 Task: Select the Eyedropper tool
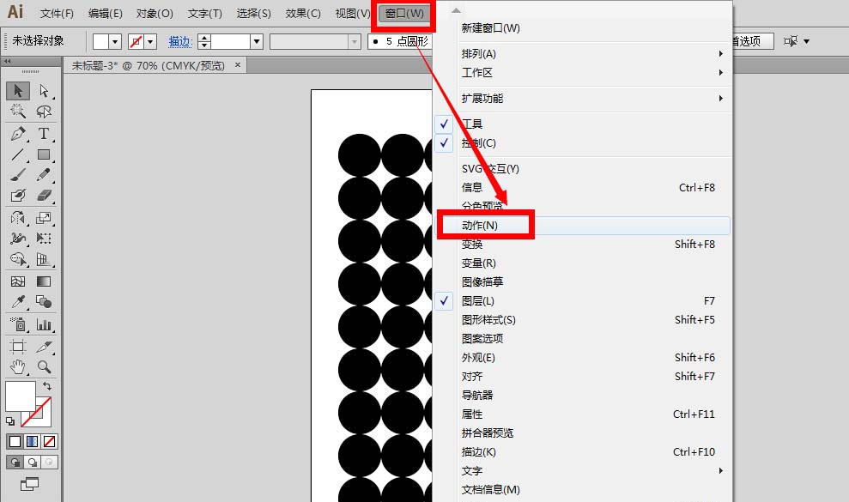pyautogui.click(x=19, y=302)
